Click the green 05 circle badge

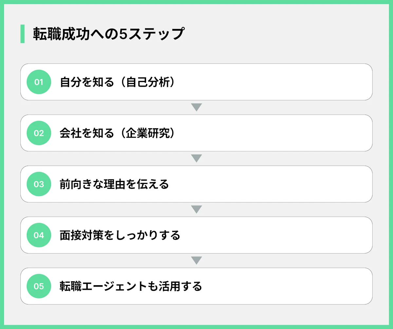39,286
